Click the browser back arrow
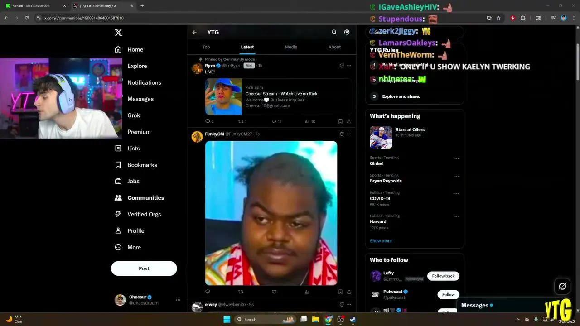580x326 pixels. click(x=6, y=18)
